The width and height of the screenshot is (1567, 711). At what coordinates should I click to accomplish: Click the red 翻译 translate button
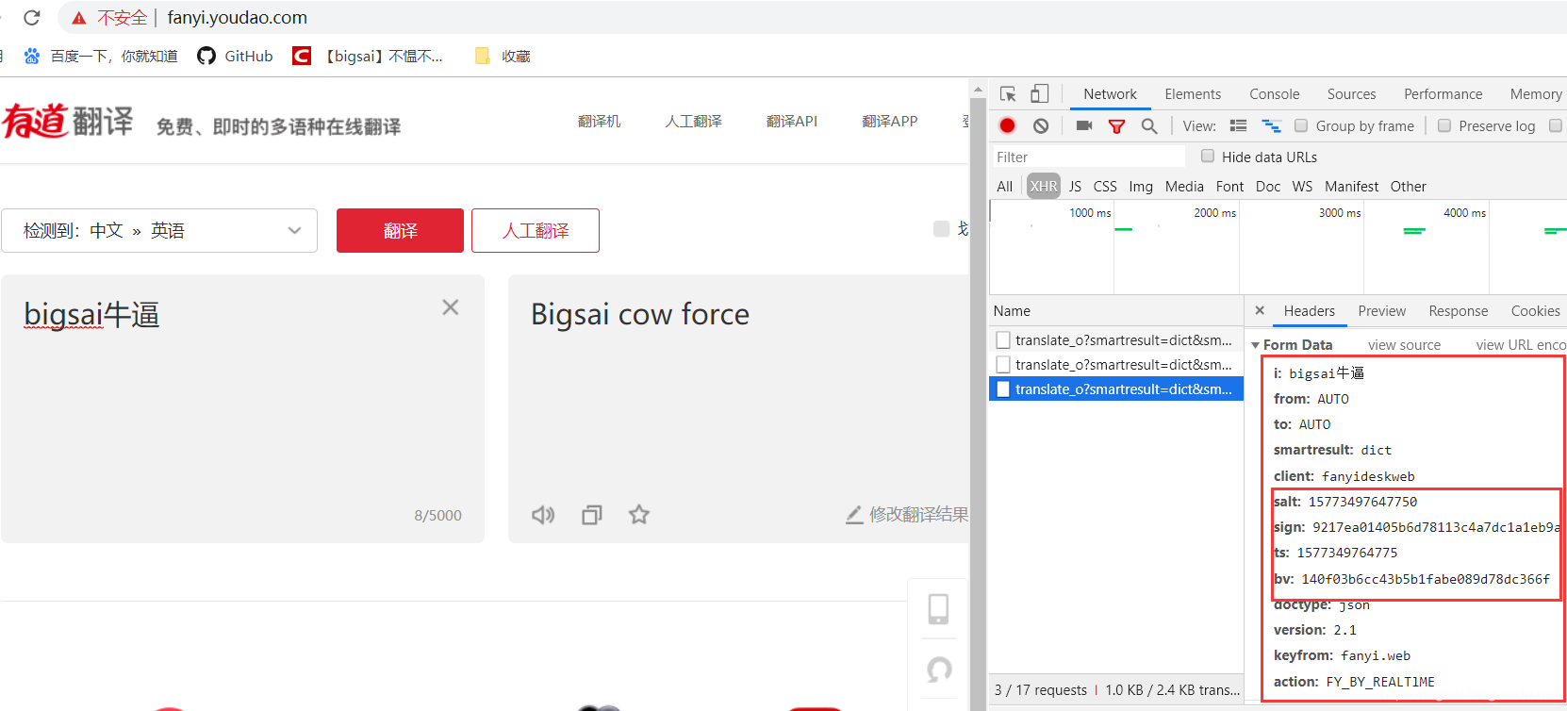400,231
